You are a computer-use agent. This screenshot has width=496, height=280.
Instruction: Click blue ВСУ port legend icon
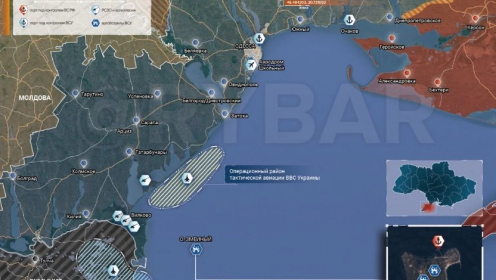coord(22,22)
